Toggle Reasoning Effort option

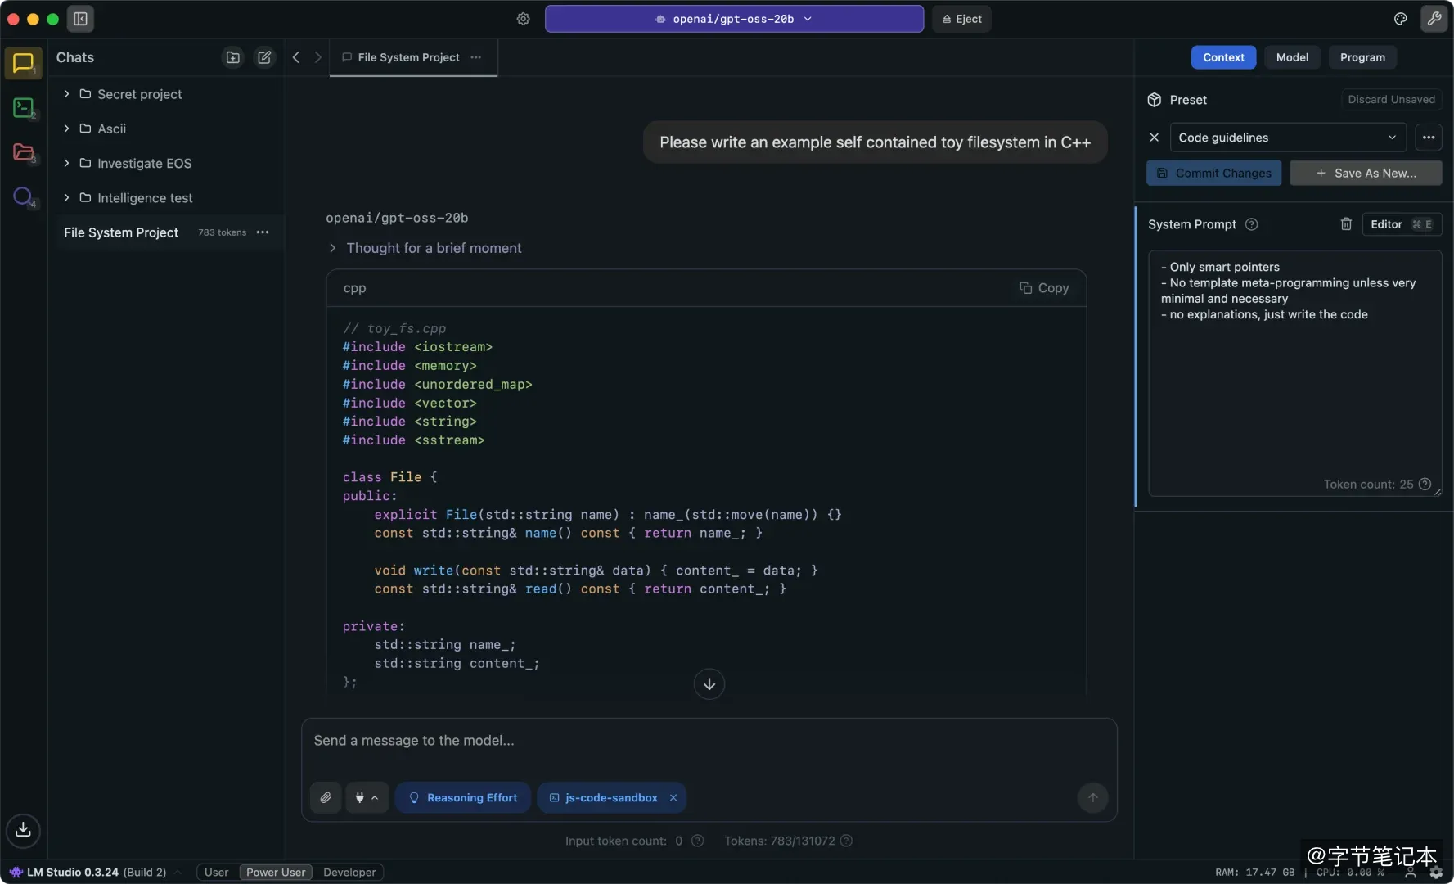tap(463, 797)
